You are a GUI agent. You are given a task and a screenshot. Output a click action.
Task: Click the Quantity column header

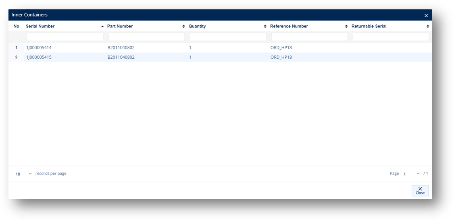(197, 26)
